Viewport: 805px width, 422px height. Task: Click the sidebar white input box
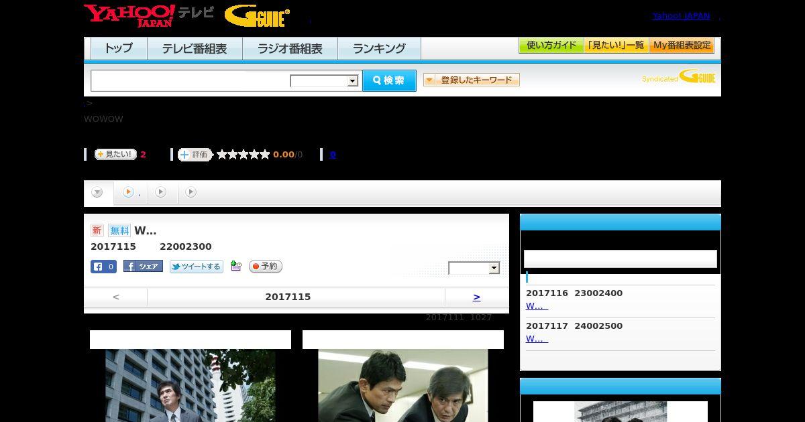pos(621,259)
